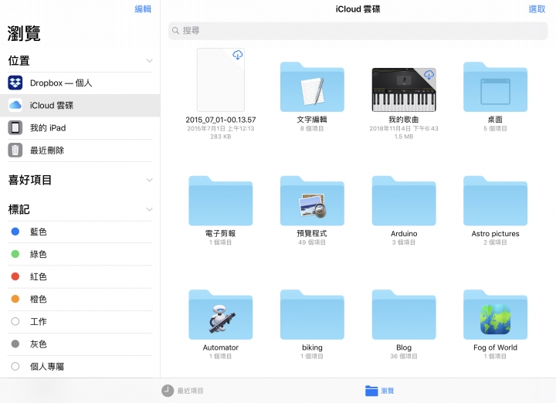The height and width of the screenshot is (403, 556).
Task: Select the 紅色 red tag dot
Action: click(15, 276)
